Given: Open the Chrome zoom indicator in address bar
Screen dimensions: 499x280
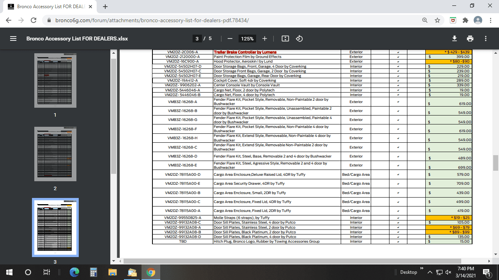Looking at the screenshot, I should point(425,20).
